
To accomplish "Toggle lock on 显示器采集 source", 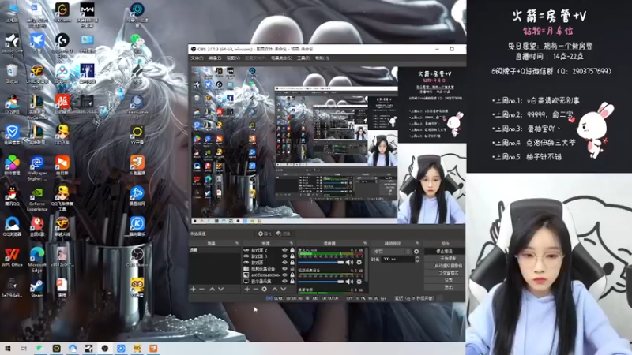I will point(292,282).
